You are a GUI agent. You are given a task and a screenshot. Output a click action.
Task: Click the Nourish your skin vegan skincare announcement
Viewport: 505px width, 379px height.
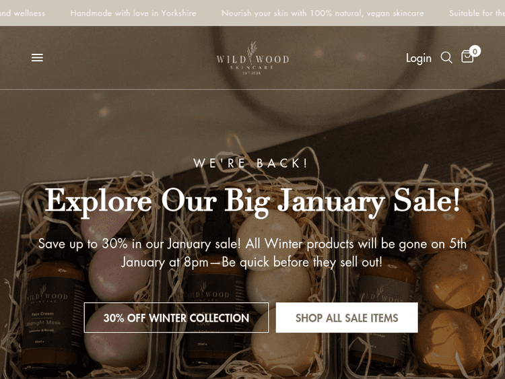tap(323, 13)
